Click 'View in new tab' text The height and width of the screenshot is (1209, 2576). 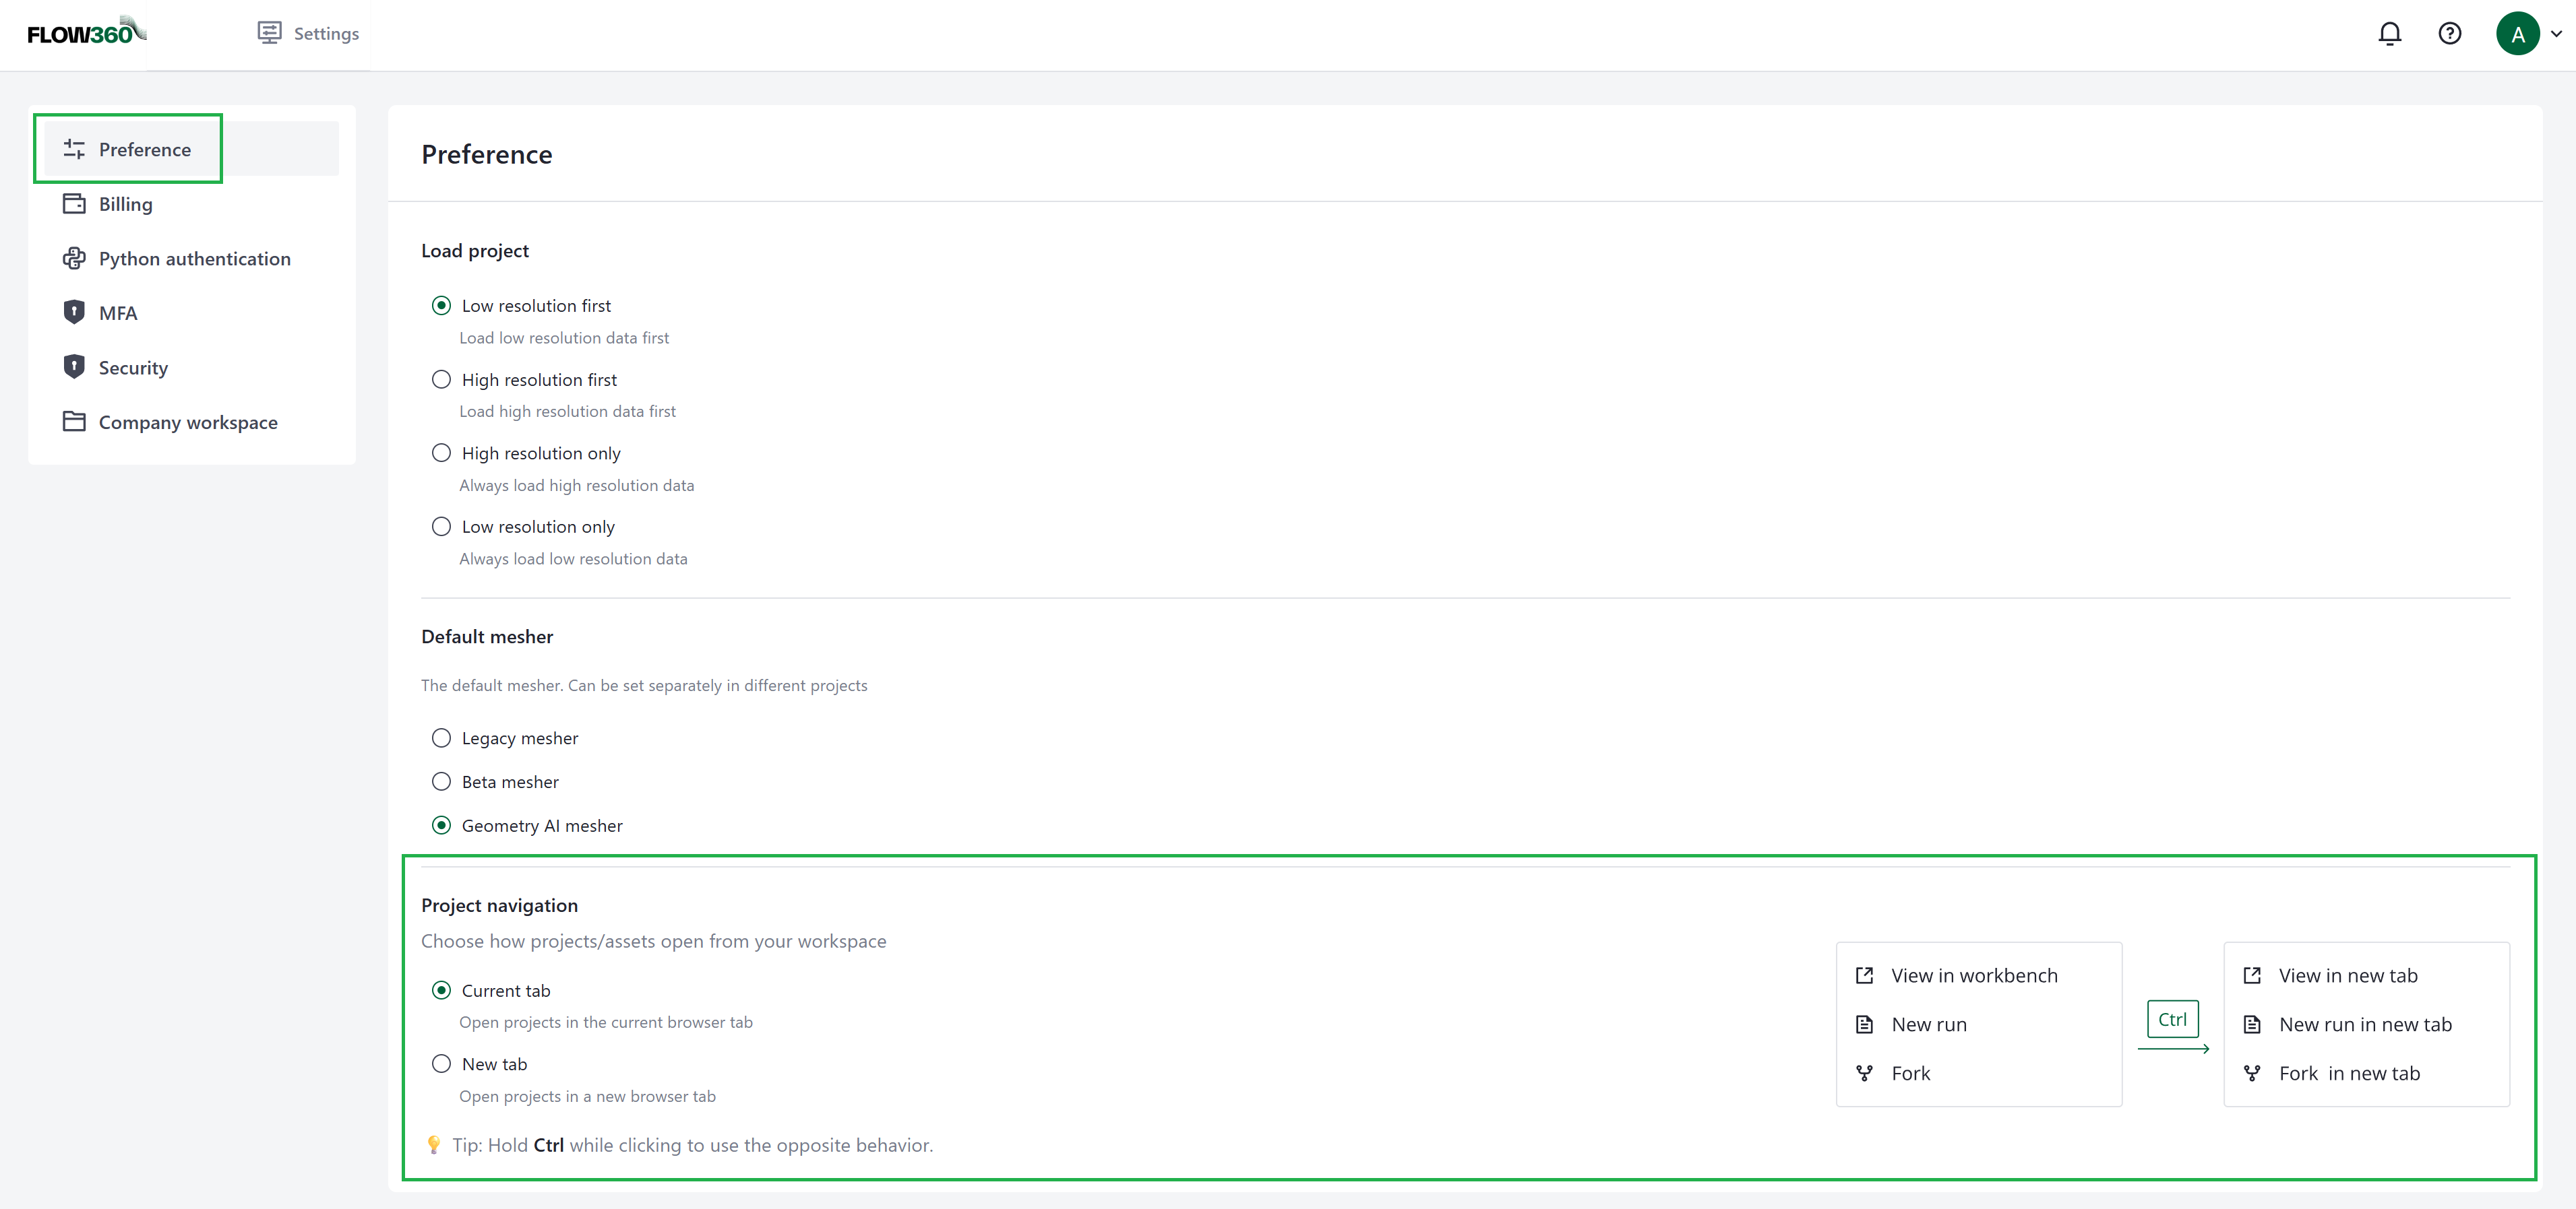coord(2348,975)
